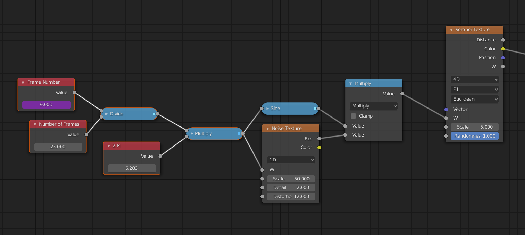The width and height of the screenshot is (525, 235).
Task: Collapse the Noise Texture node
Action: point(267,128)
